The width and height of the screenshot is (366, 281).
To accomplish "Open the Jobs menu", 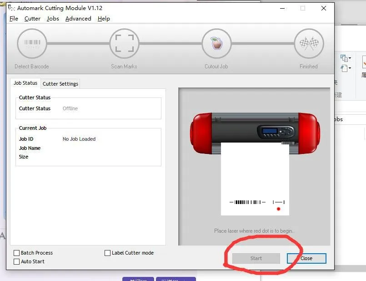I will [x=53, y=19].
